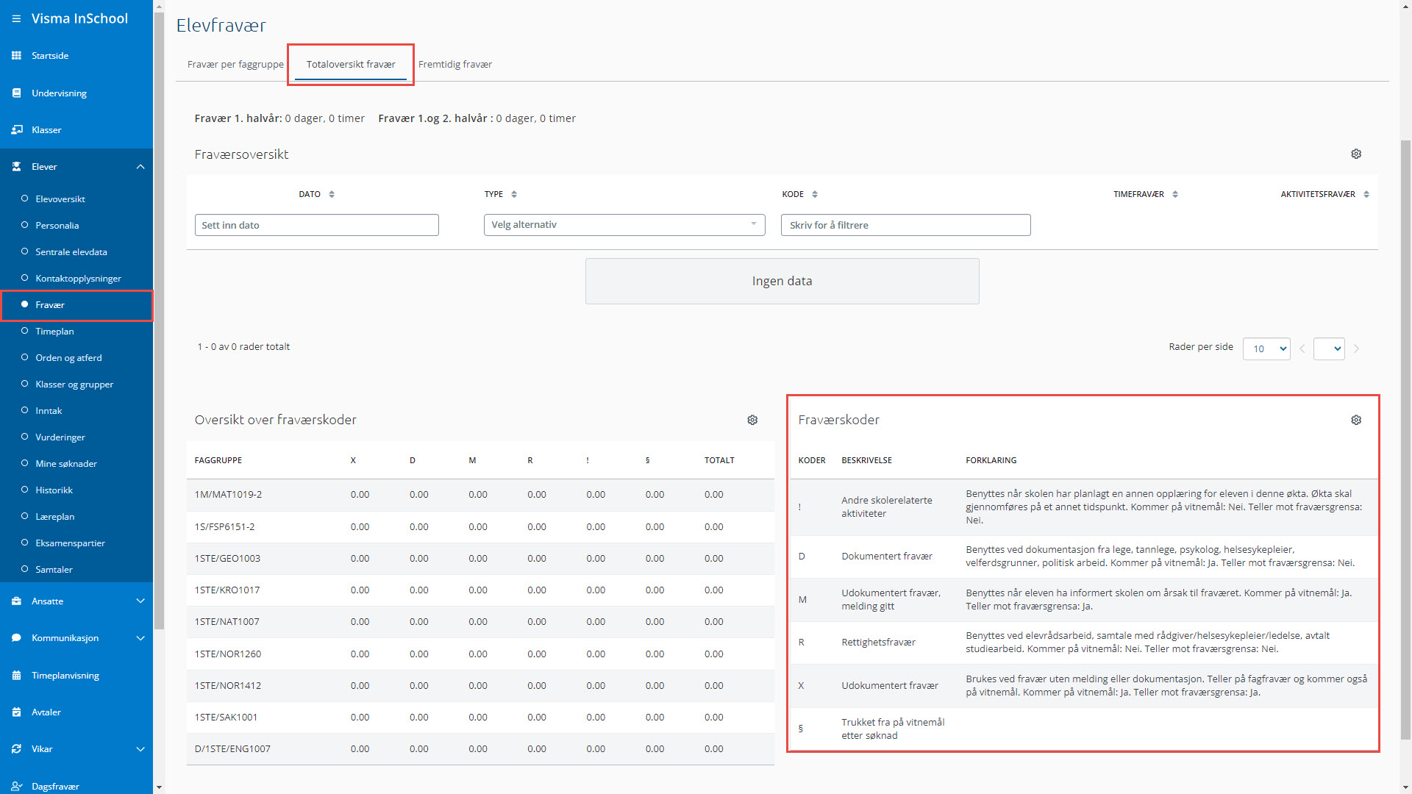Open settings gear for Oversikt over fraværskoder
1412x794 pixels.
(x=752, y=420)
